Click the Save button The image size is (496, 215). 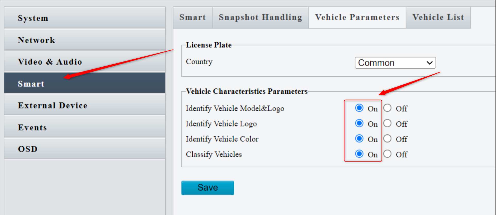tap(208, 187)
